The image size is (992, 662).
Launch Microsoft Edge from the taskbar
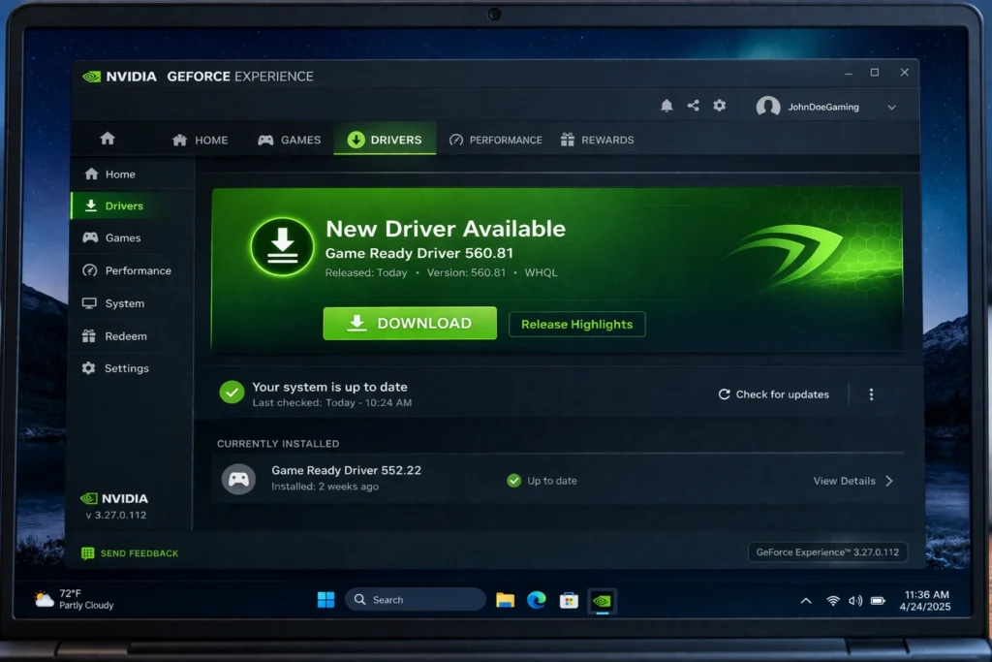(537, 601)
